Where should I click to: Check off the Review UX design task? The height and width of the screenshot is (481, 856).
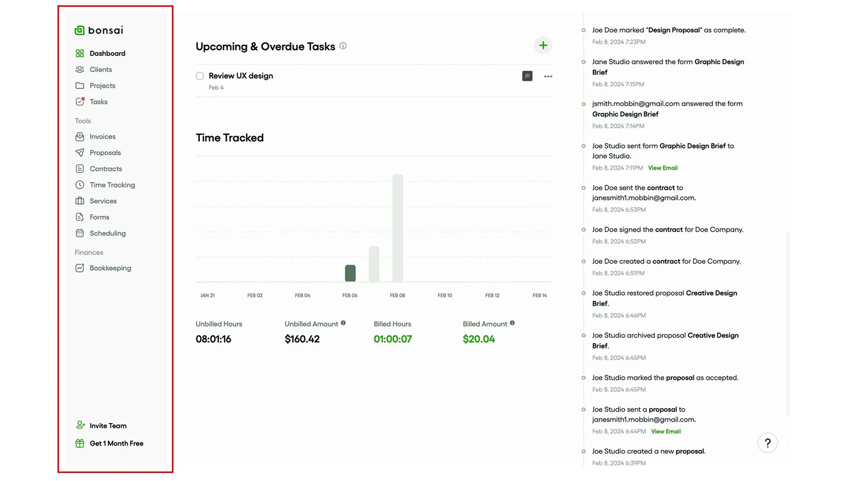coord(200,76)
